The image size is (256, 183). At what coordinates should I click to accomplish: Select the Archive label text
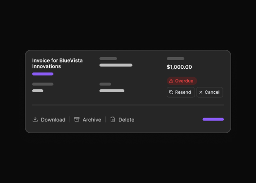pyautogui.click(x=92, y=120)
